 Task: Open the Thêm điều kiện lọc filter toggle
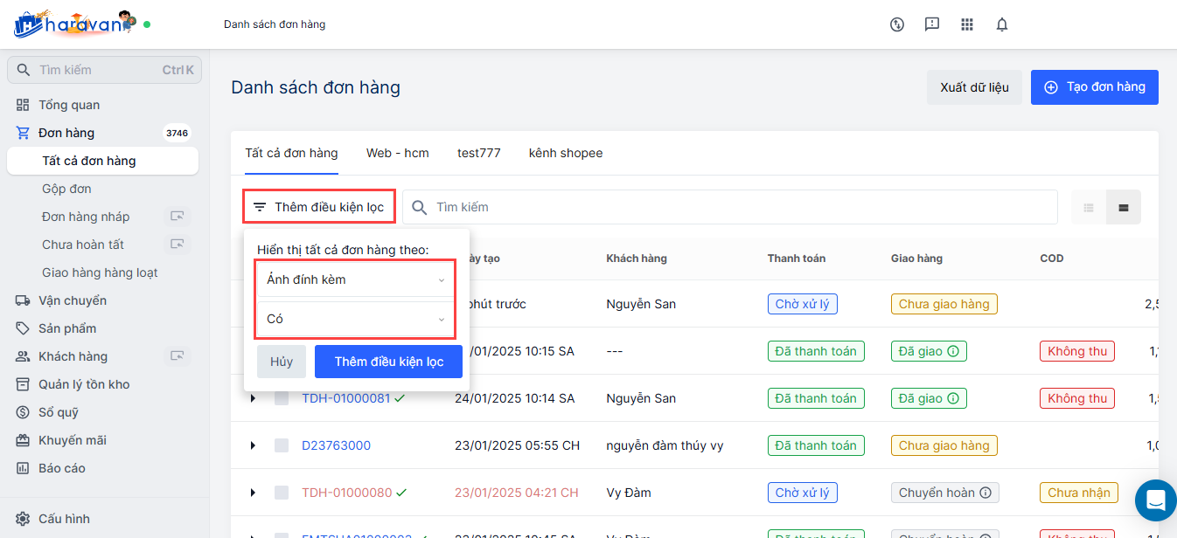(x=319, y=207)
